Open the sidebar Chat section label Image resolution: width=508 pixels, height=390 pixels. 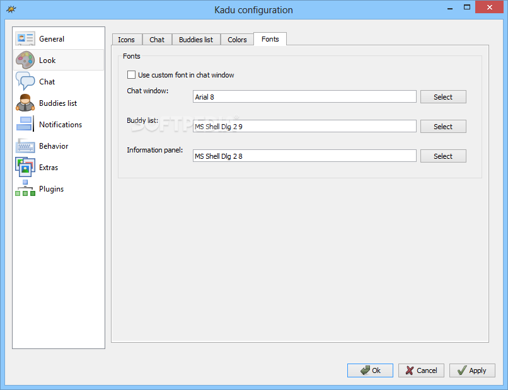[47, 82]
